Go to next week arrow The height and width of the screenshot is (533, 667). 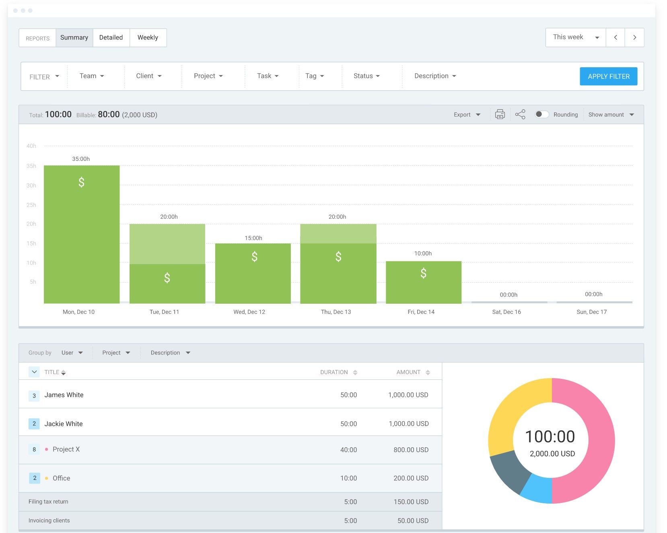click(634, 37)
